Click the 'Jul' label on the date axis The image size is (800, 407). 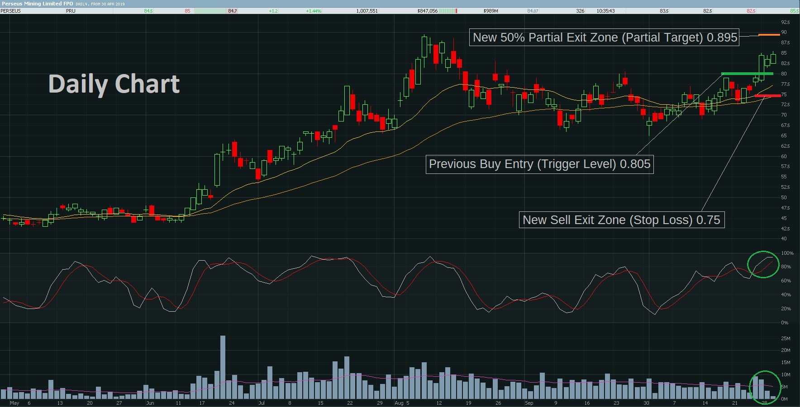pos(262,403)
